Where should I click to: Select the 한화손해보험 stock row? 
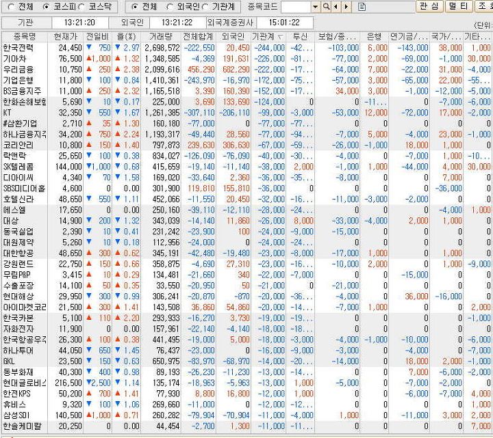[246, 102]
